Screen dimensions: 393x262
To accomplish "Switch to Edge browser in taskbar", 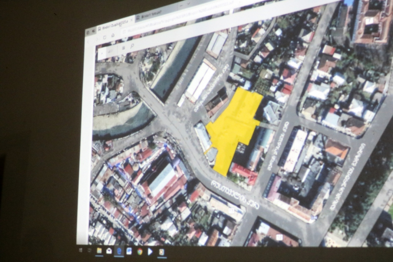I will (119, 251).
